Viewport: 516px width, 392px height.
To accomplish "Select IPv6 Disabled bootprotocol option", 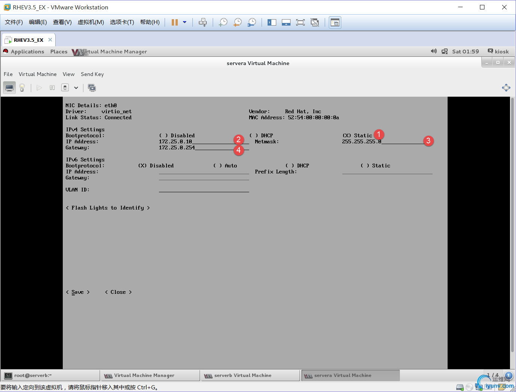I will tap(156, 166).
